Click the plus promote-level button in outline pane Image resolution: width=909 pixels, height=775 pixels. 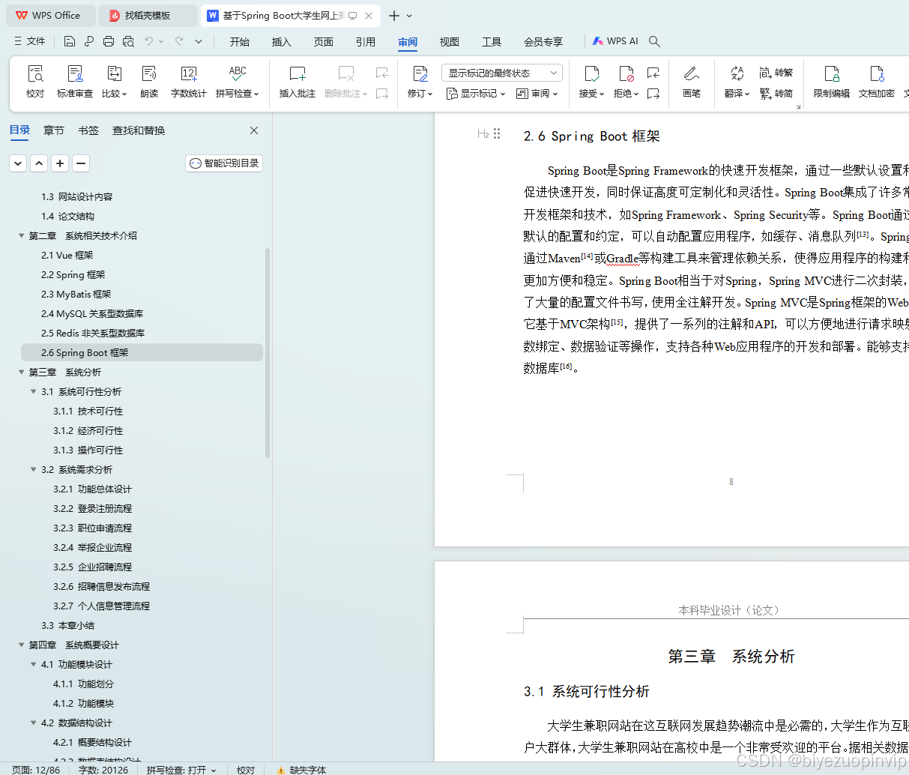click(x=60, y=163)
